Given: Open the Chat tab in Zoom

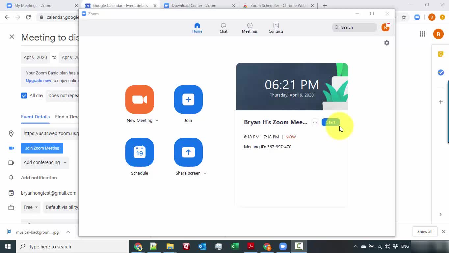Looking at the screenshot, I should (224, 28).
